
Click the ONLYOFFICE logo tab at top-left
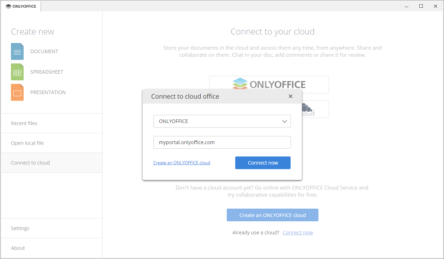pos(21,6)
